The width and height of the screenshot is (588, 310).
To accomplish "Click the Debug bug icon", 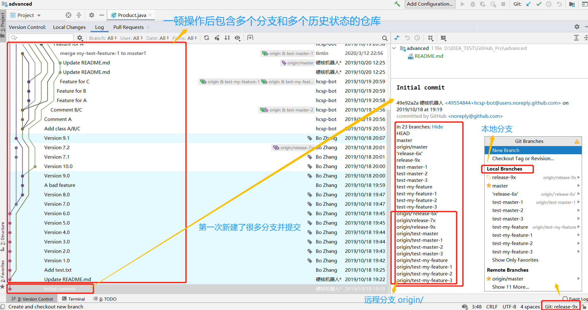I will pos(473,4).
